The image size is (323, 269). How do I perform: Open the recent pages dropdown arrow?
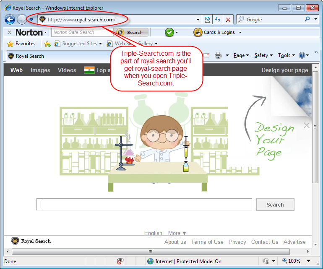31,20
